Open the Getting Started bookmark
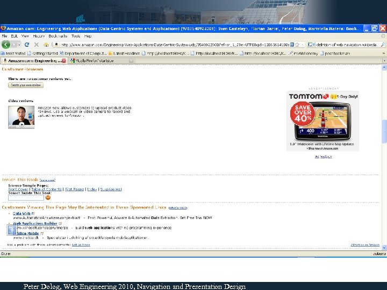Viewport: 387px width, 290px height. pyautogui.click(x=42, y=53)
